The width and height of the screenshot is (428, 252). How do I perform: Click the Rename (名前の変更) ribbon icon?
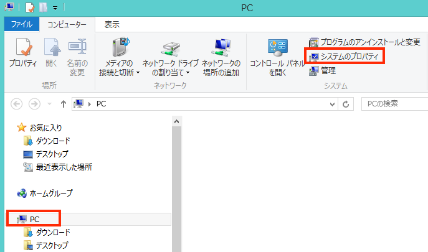click(x=77, y=57)
